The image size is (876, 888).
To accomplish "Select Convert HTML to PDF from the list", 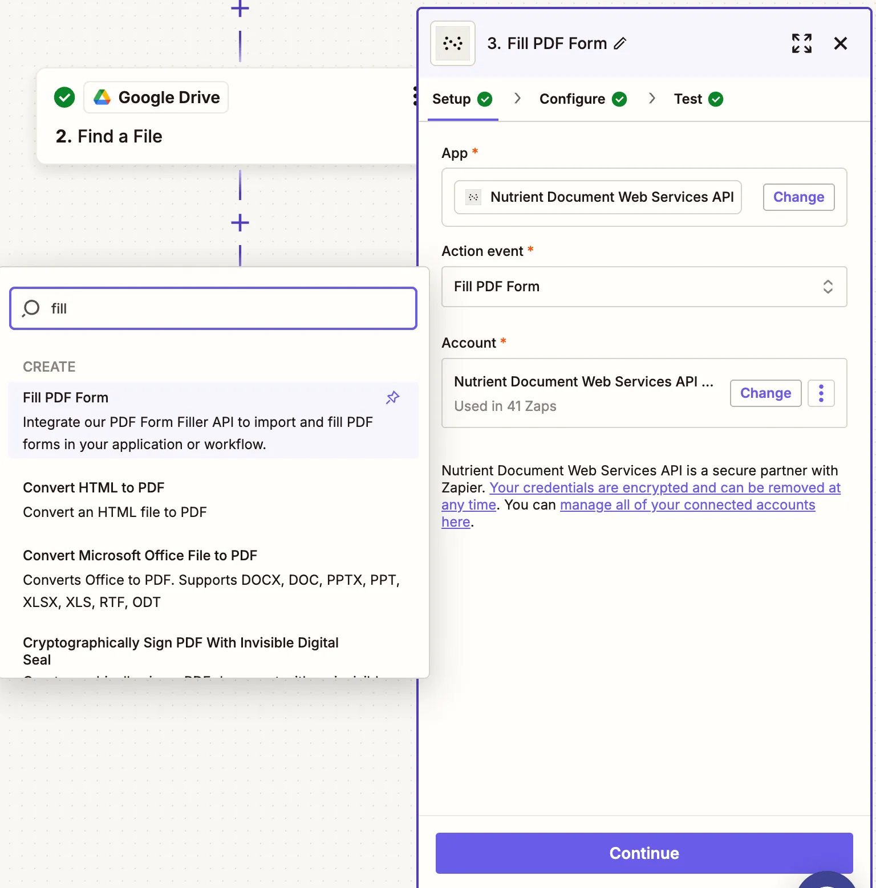I will (94, 487).
